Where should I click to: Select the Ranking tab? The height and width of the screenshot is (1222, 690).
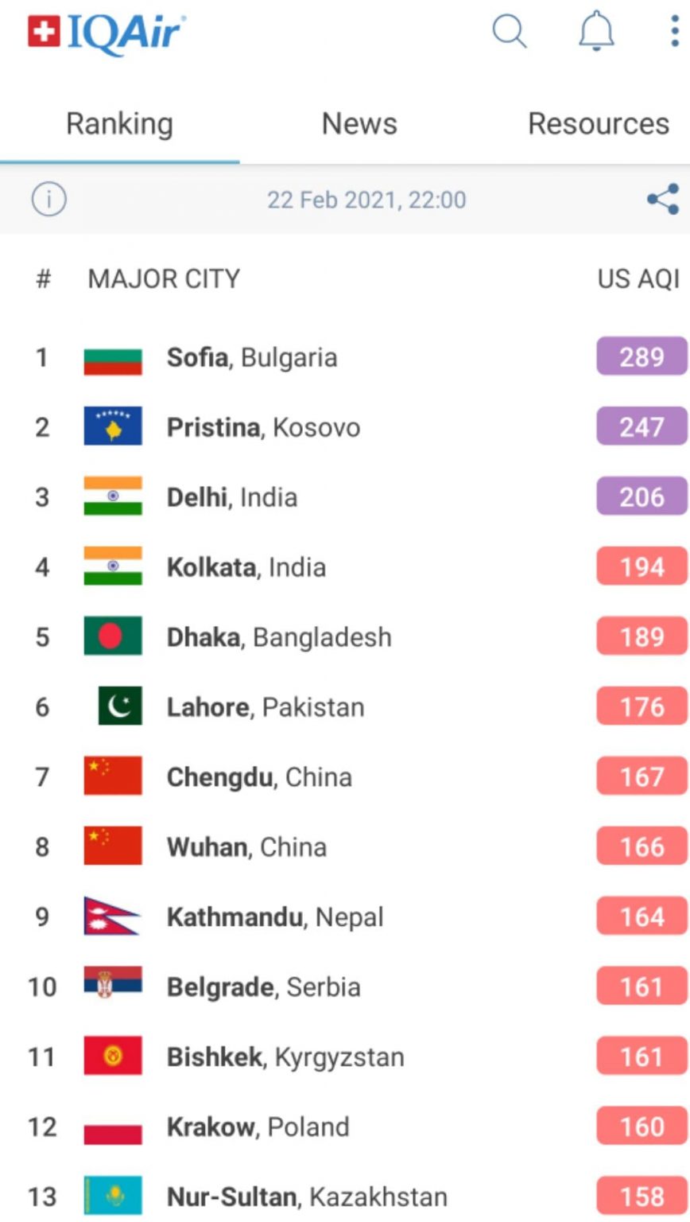[119, 124]
